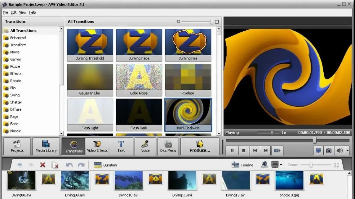Screen dimensions: 355x199
Task: Open the Text tool
Action: (121, 146)
